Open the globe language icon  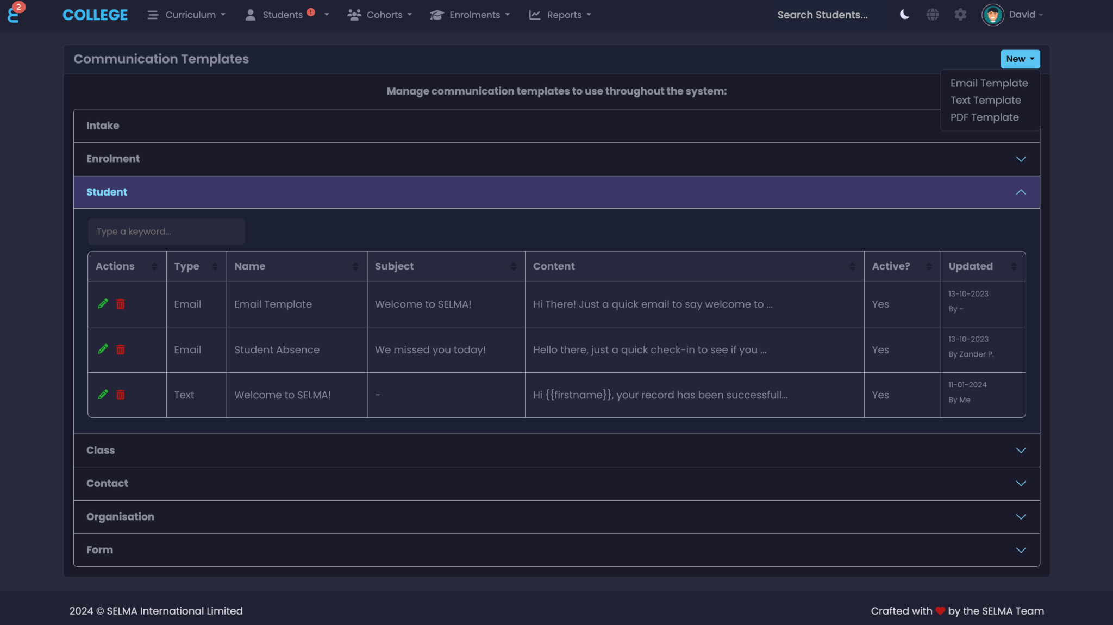pyautogui.click(x=933, y=15)
